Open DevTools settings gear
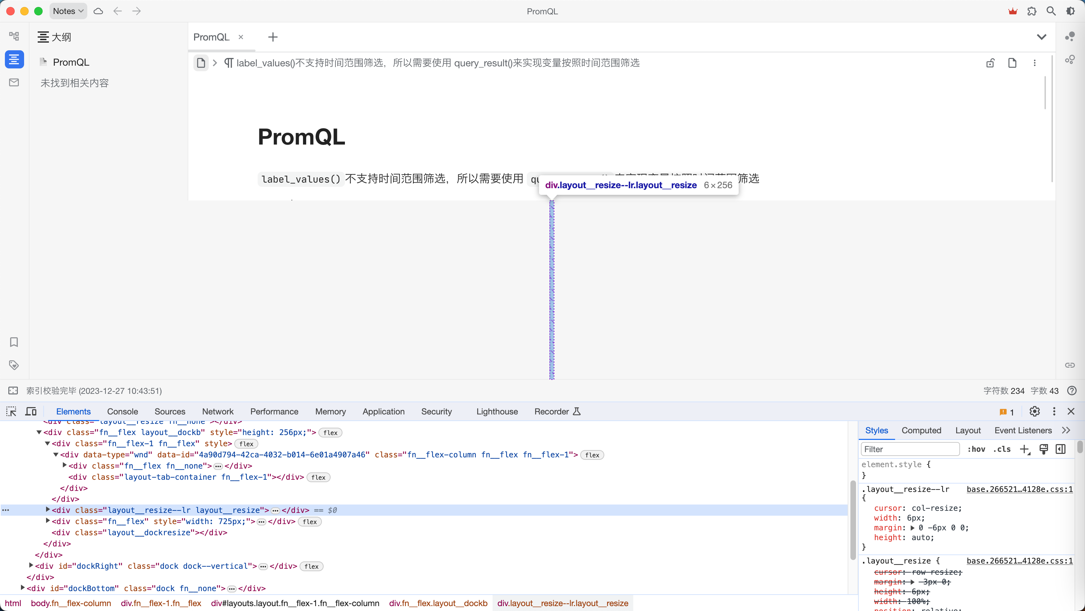1085x611 pixels. click(x=1034, y=411)
